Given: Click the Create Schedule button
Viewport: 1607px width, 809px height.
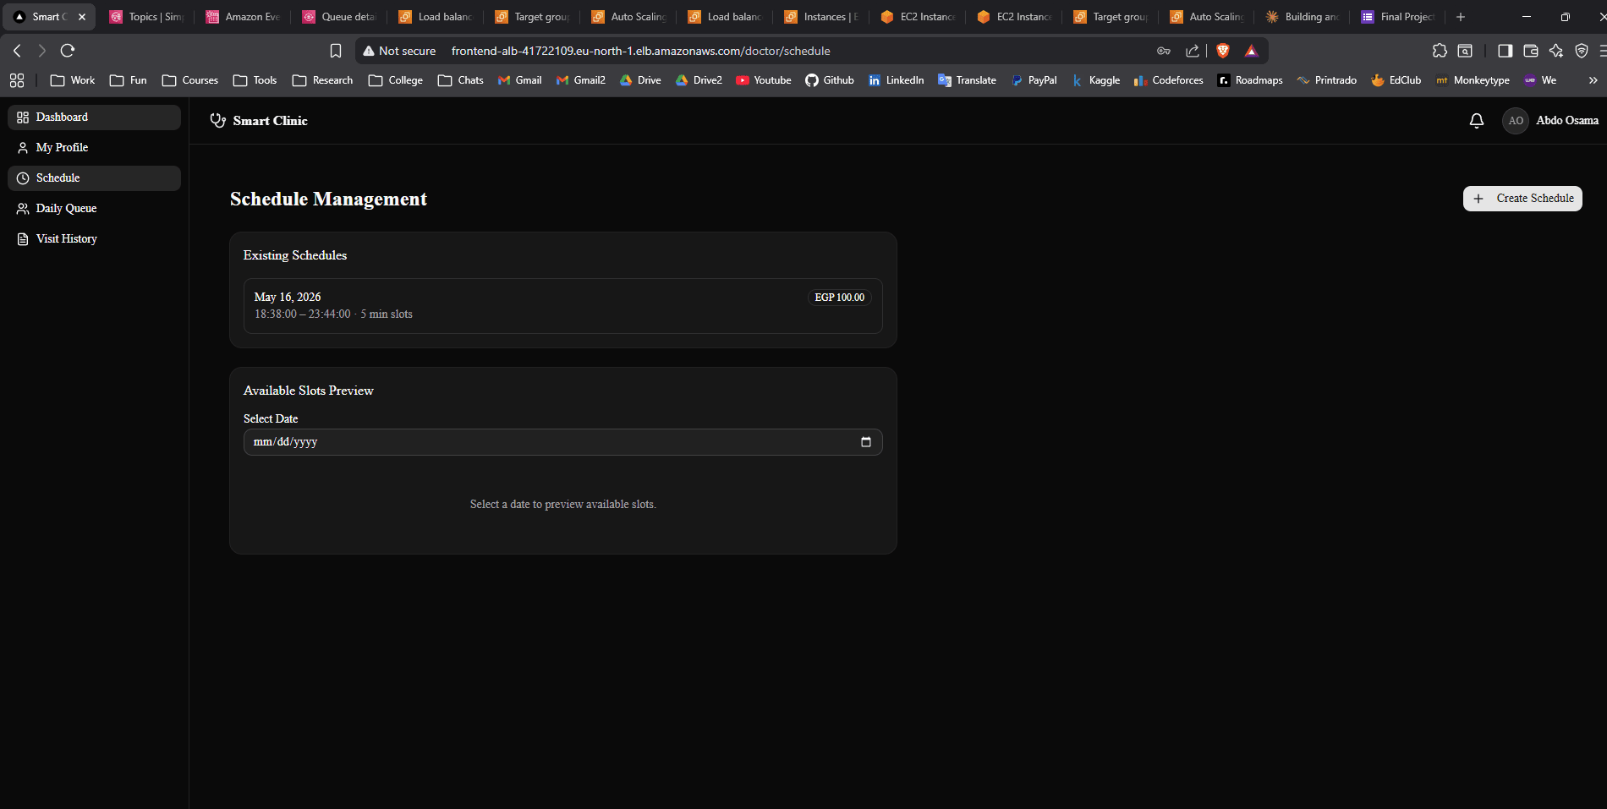Looking at the screenshot, I should (1522, 199).
